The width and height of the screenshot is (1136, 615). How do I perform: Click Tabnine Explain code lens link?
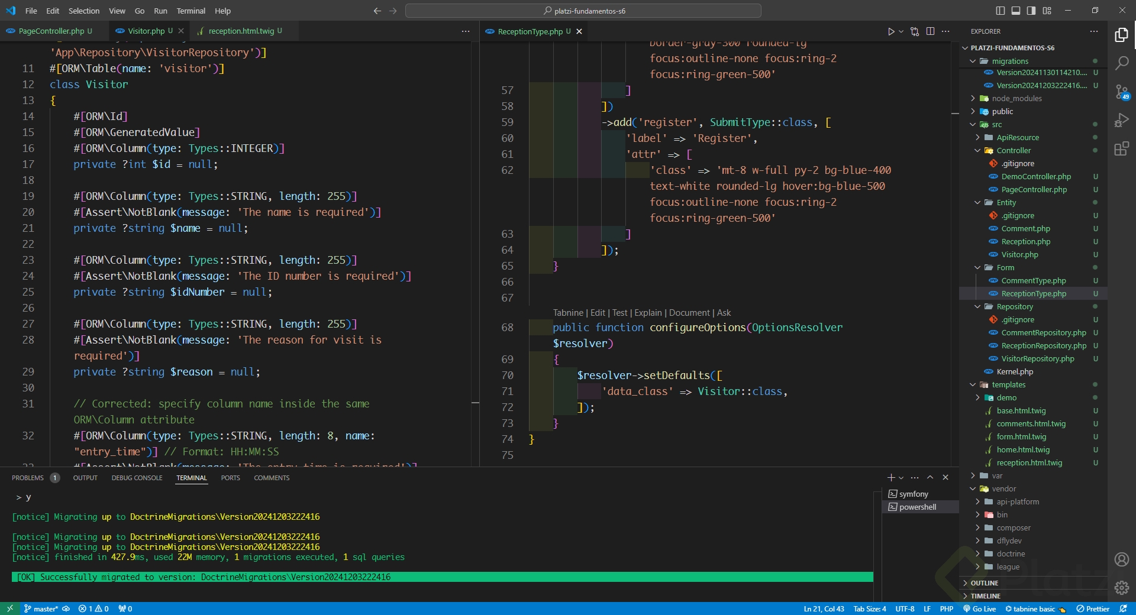pos(648,313)
